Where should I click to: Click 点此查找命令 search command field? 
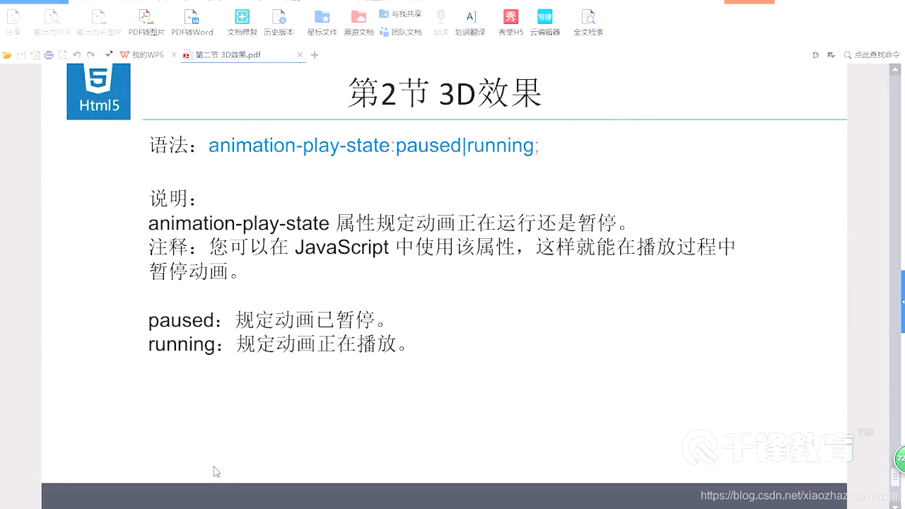click(872, 55)
